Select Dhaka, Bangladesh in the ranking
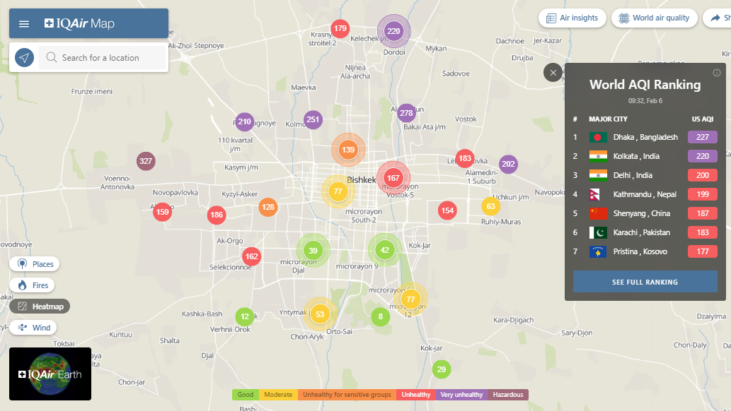731x411 pixels. pos(645,137)
